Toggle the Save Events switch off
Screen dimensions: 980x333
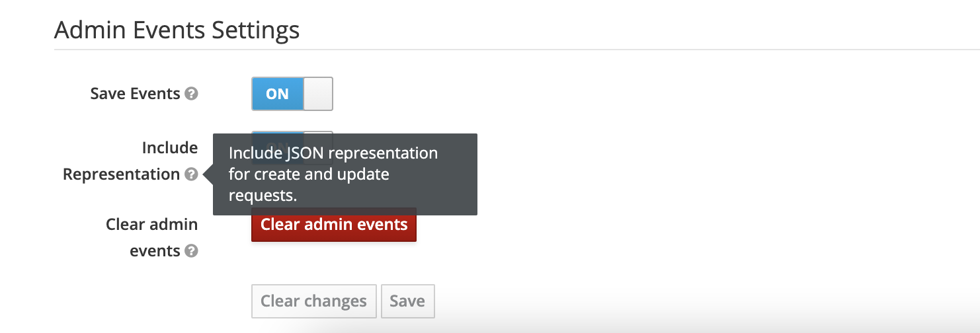pyautogui.click(x=292, y=94)
